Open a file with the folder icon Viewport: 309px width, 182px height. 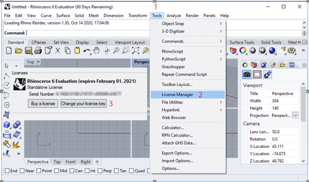click(x=18, y=51)
